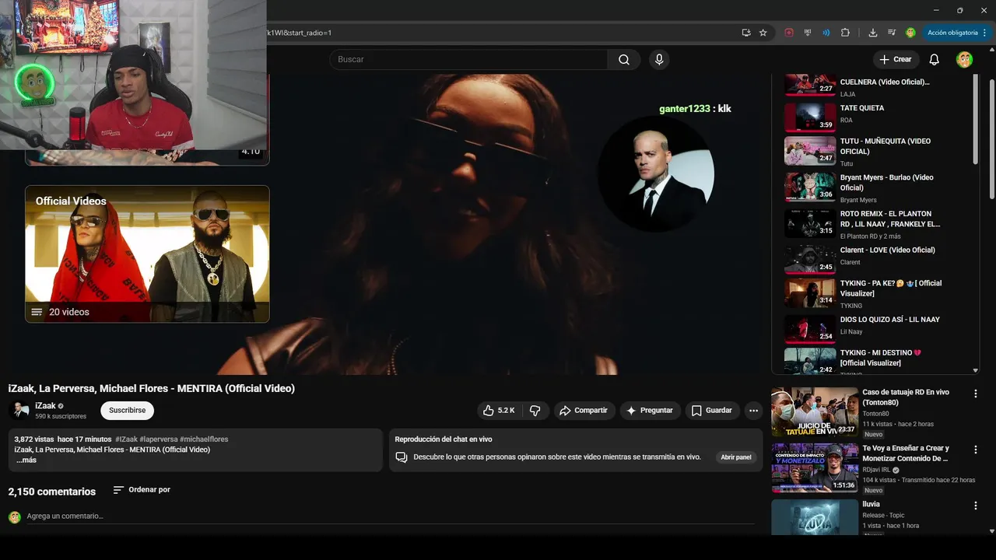Save video with Guardar button
The width and height of the screenshot is (996, 560).
[x=712, y=411]
